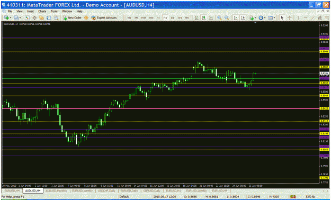Select the pink horizontal line at 0.8428
Image resolution: width=331 pixels, height=200 pixels.
pos(160,108)
